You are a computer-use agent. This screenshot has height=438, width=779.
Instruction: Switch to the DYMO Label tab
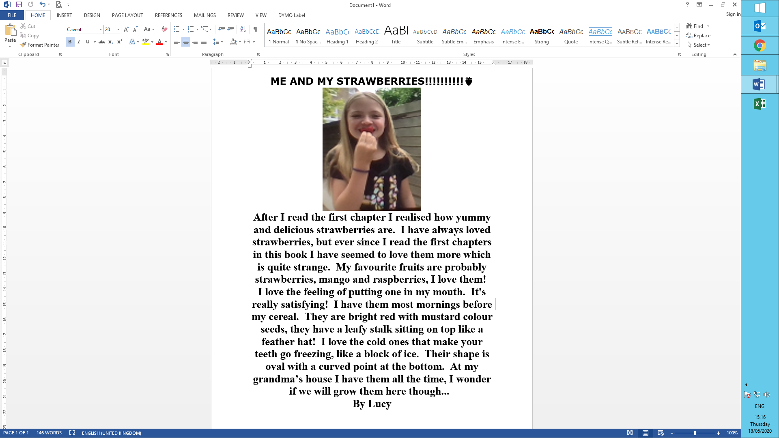point(291,15)
